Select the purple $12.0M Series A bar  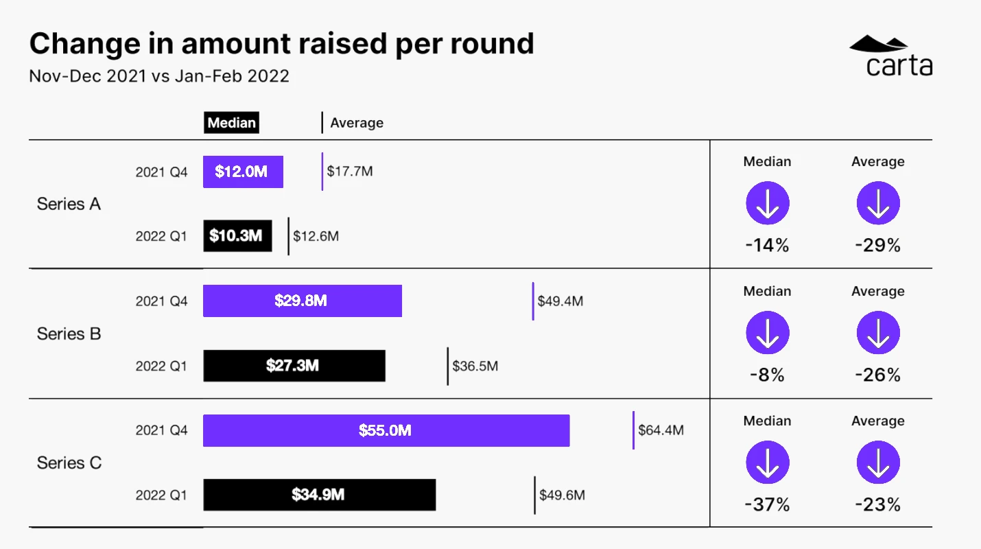click(243, 172)
